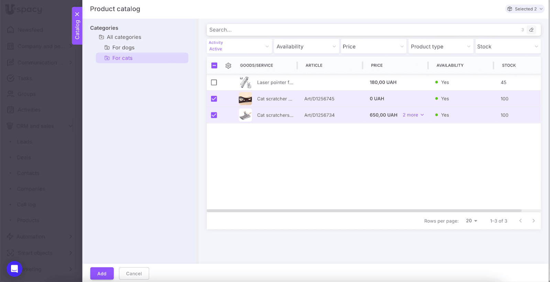550x282 pixels.
Task: Click the Cancel button
Action: click(x=134, y=273)
